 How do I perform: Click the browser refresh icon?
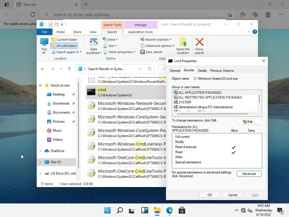point(33,14)
